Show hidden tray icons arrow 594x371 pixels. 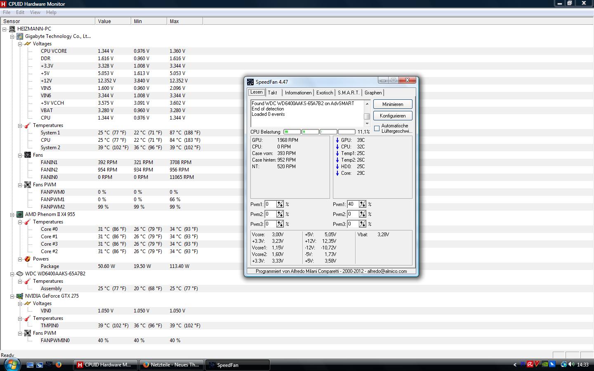[515, 365]
